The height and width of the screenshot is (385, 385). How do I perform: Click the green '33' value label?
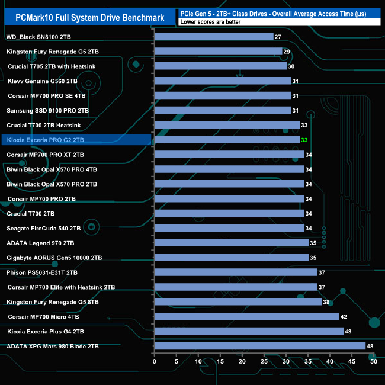304,140
